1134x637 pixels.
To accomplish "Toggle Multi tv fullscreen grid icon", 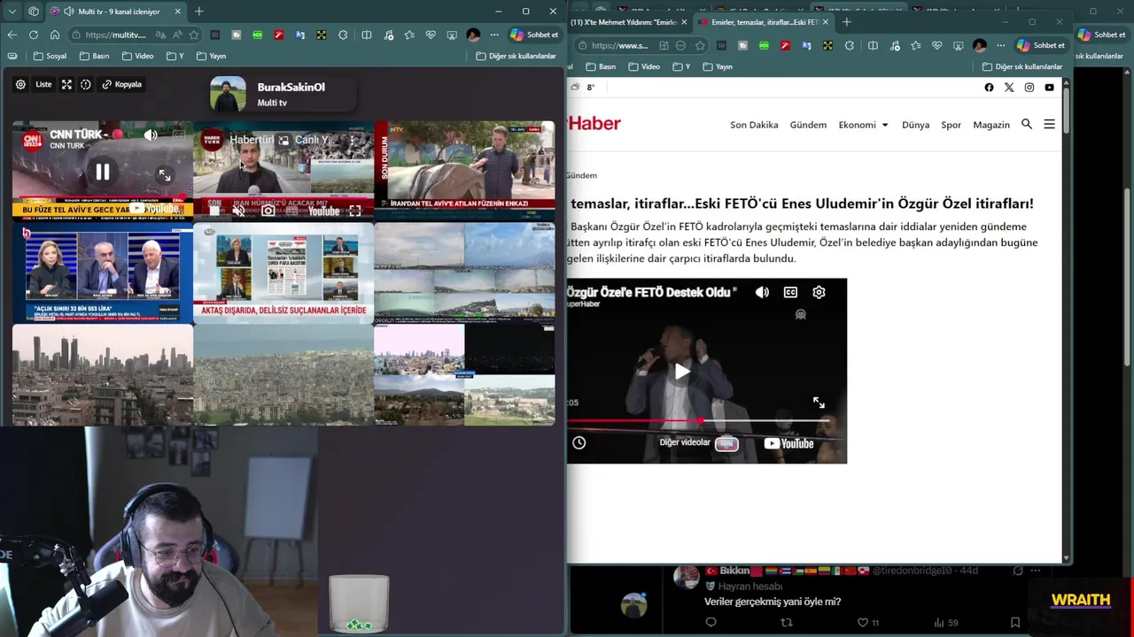I will tap(66, 84).
